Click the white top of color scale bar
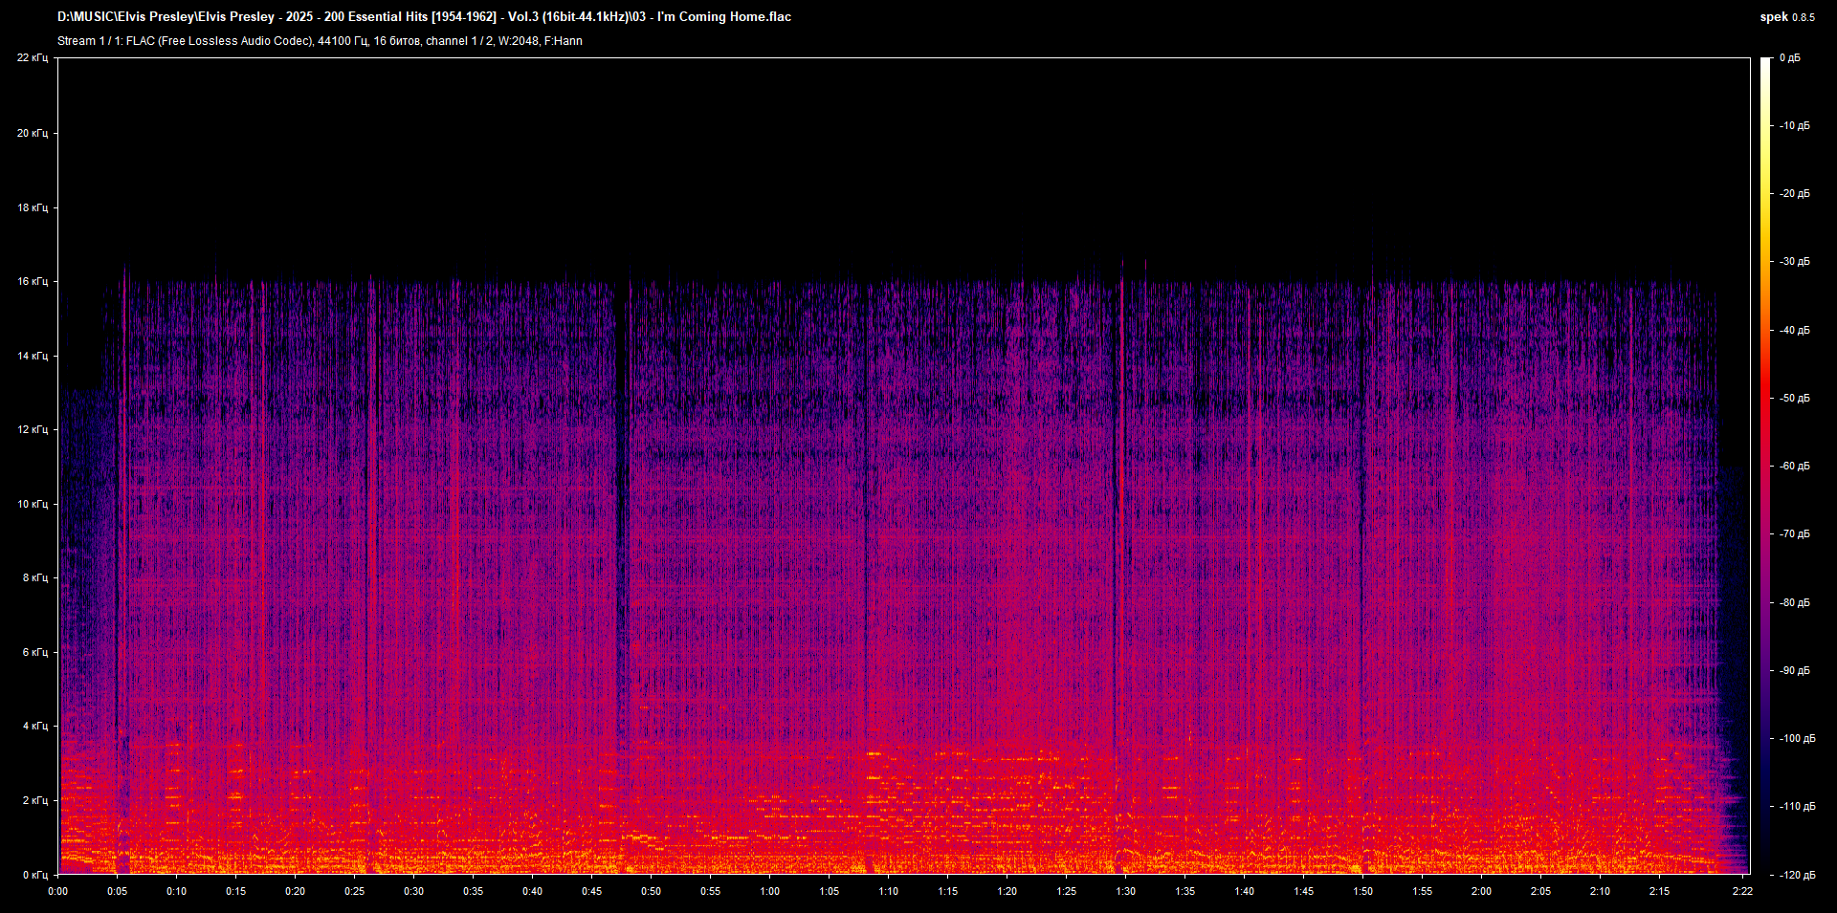 [x=1765, y=63]
